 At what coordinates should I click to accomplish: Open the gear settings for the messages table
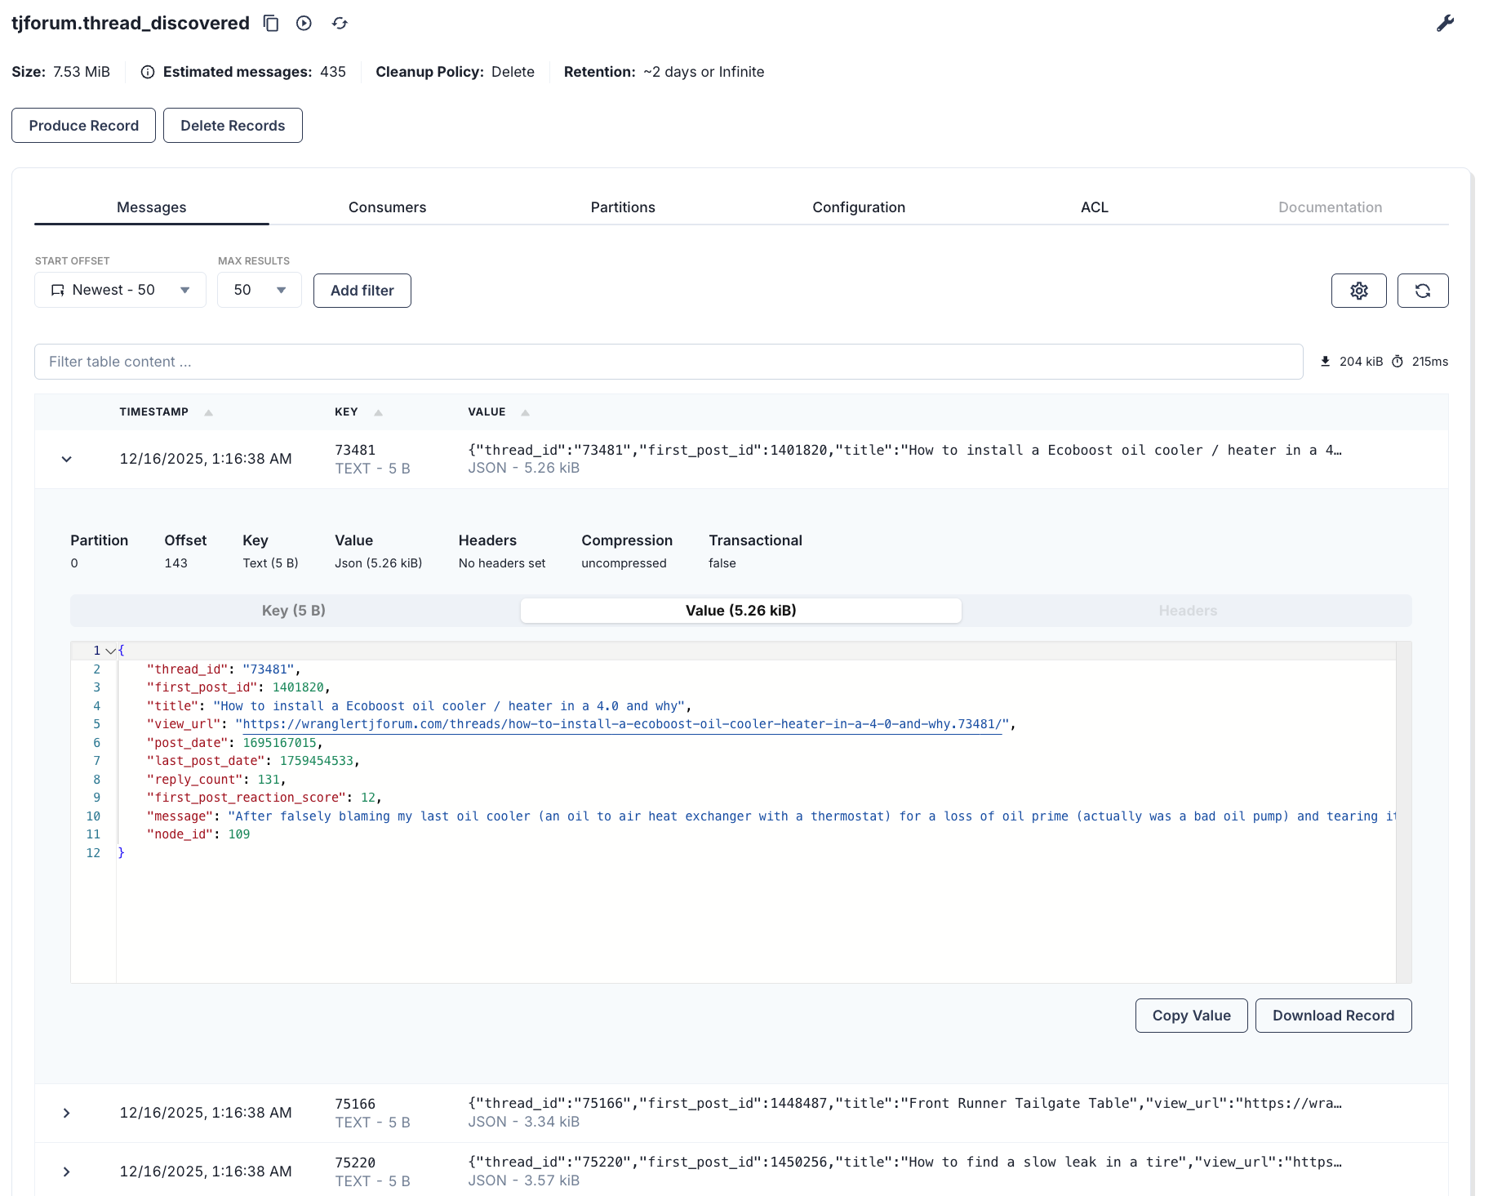click(x=1358, y=291)
